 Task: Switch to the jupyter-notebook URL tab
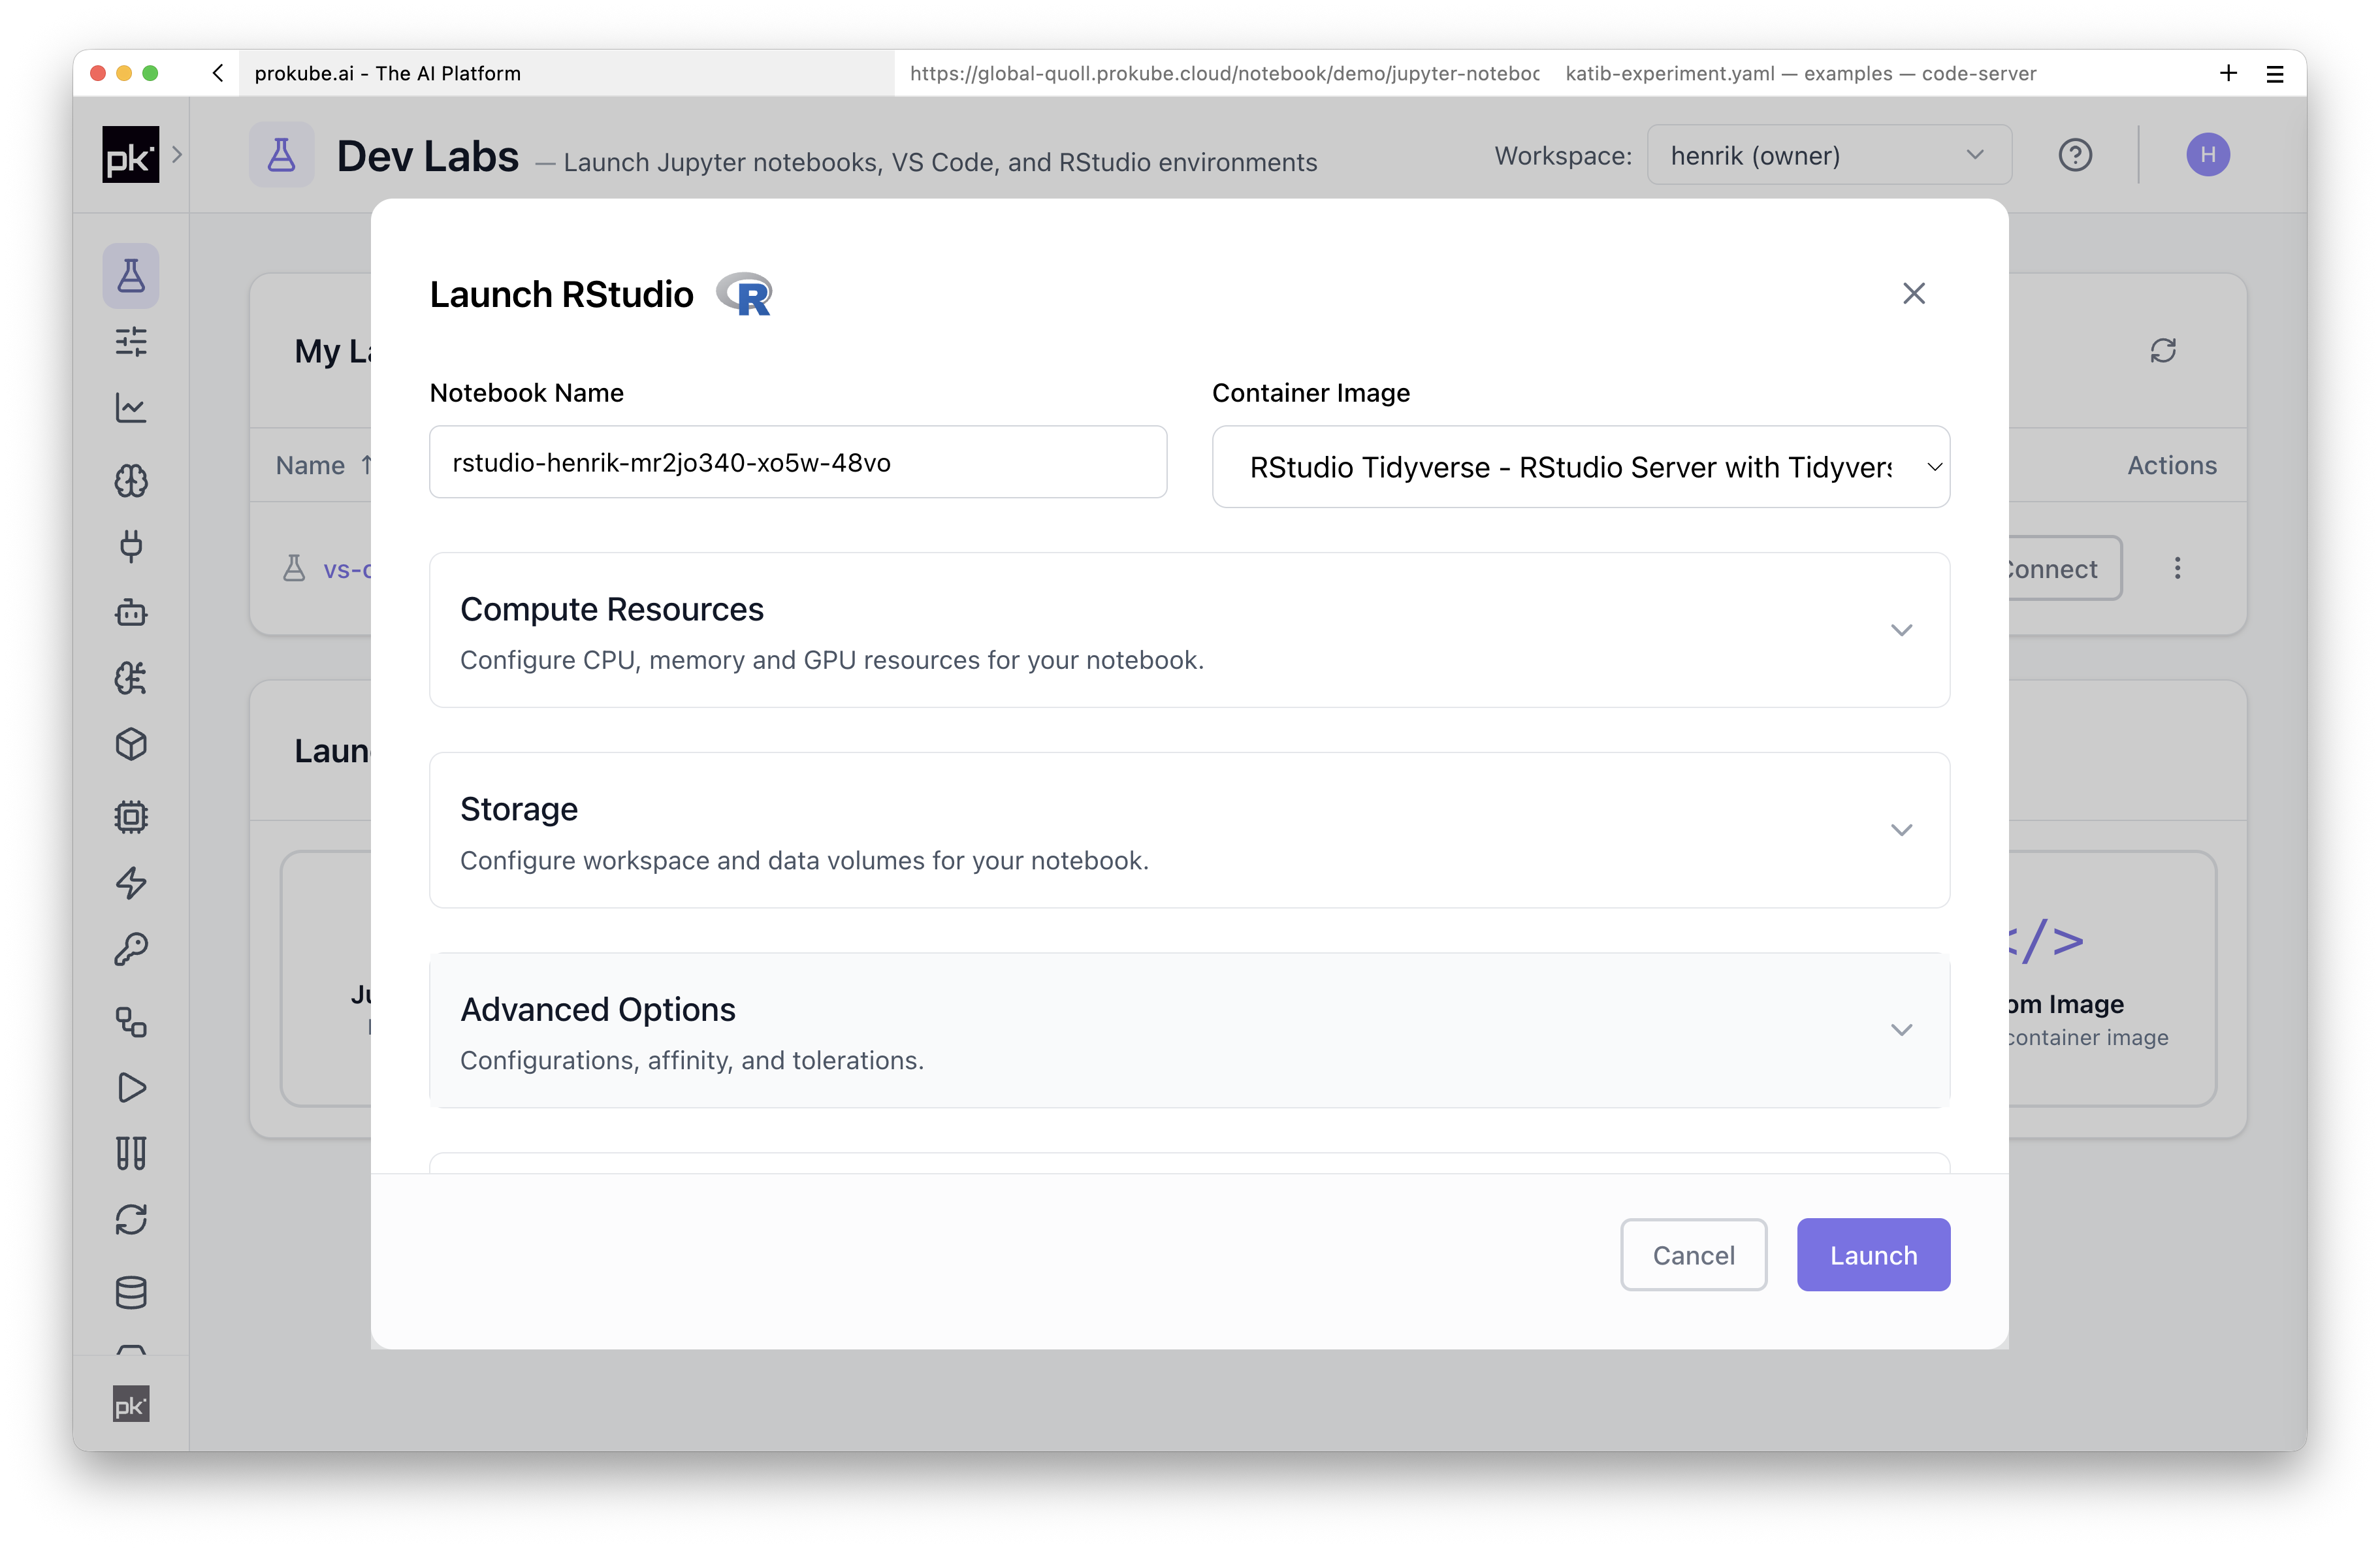(1223, 73)
